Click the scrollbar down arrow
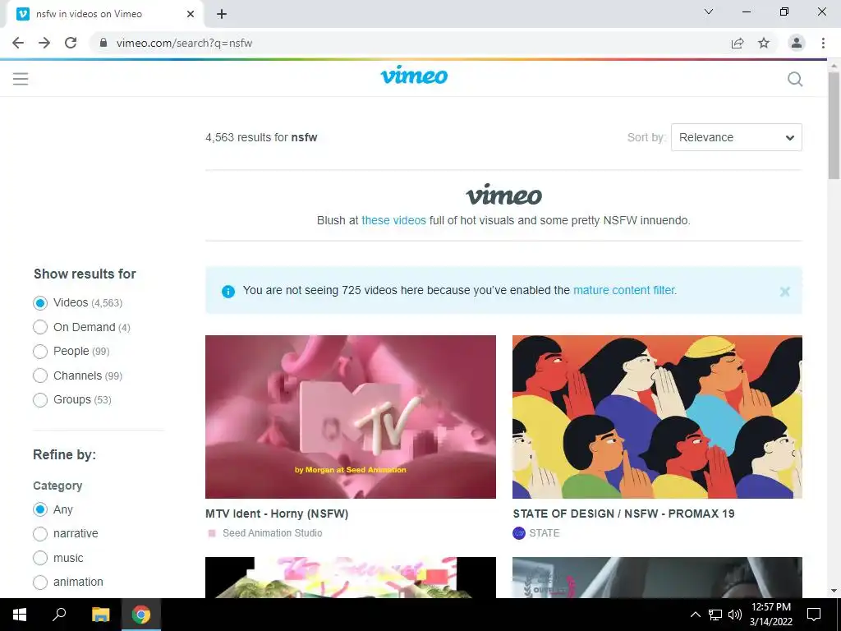 834,591
